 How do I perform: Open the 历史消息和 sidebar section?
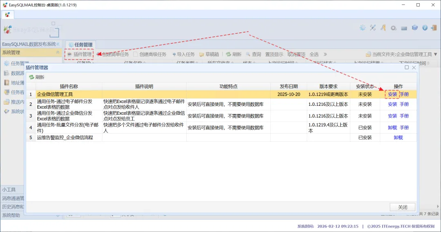(12, 207)
